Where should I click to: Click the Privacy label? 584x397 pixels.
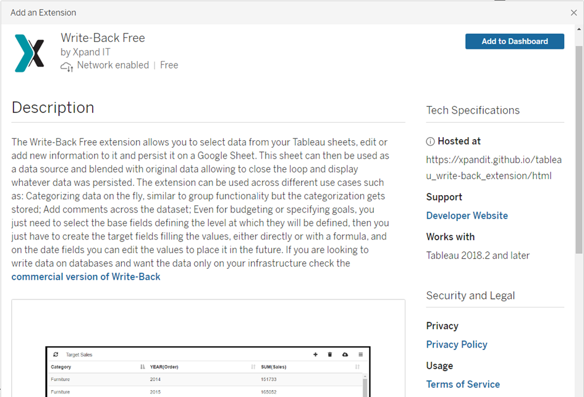pyautogui.click(x=442, y=326)
